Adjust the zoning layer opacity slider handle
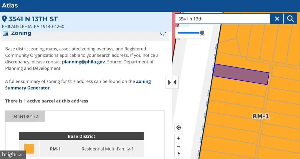300x159 pixels. click(202, 33)
